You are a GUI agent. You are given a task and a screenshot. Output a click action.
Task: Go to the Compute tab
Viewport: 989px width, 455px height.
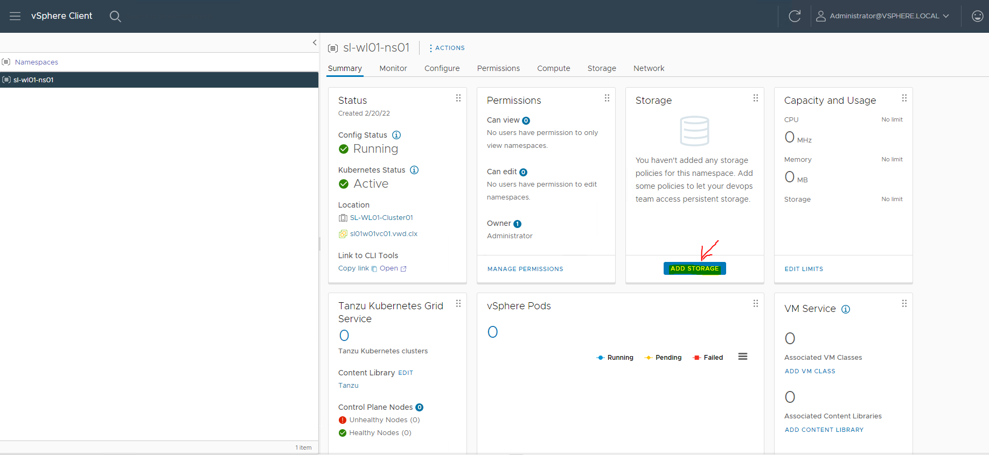554,68
